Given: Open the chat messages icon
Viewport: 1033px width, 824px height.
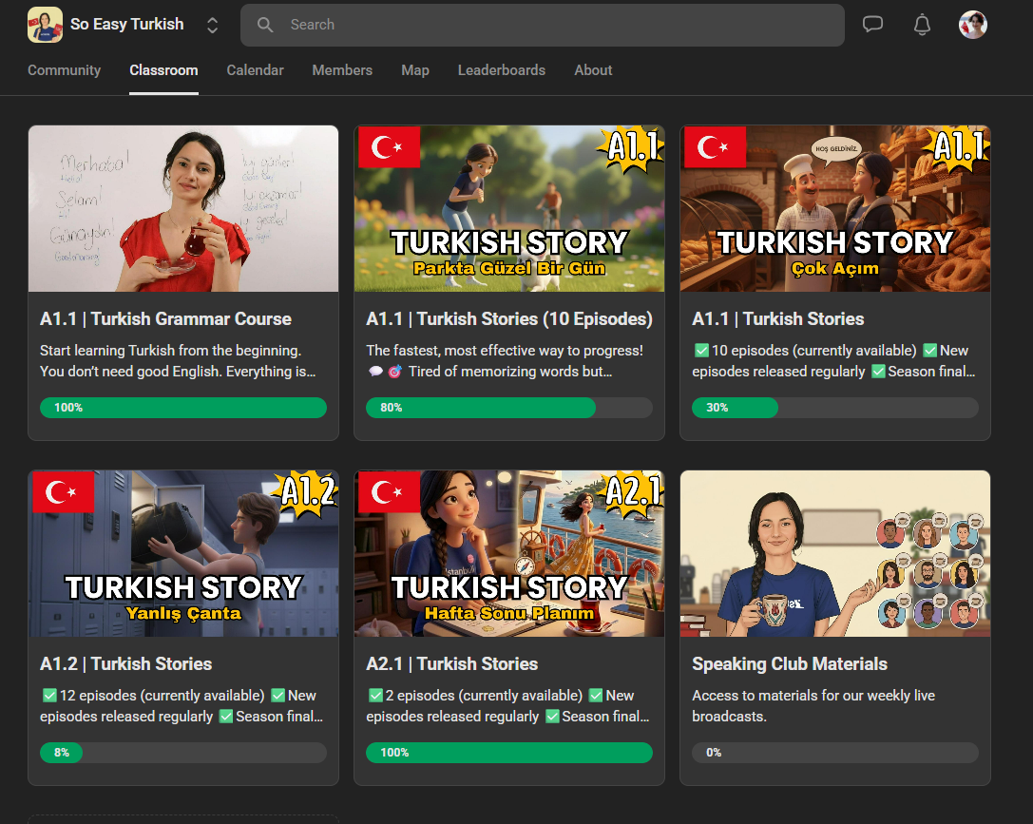Looking at the screenshot, I should (872, 25).
